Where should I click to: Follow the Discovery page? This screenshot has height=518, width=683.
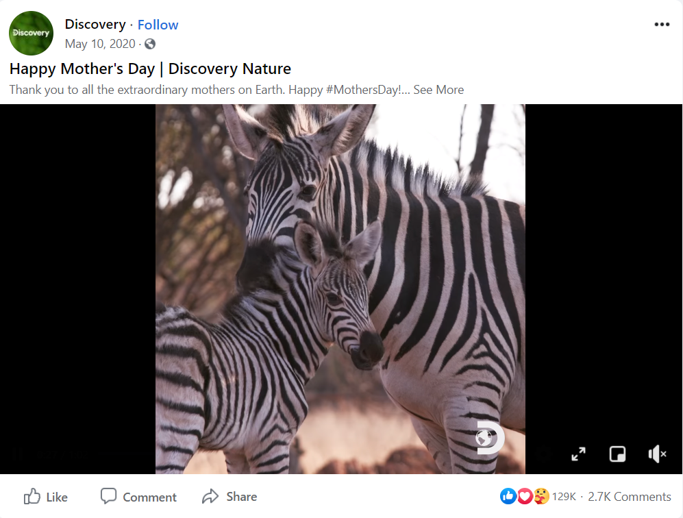click(x=158, y=25)
